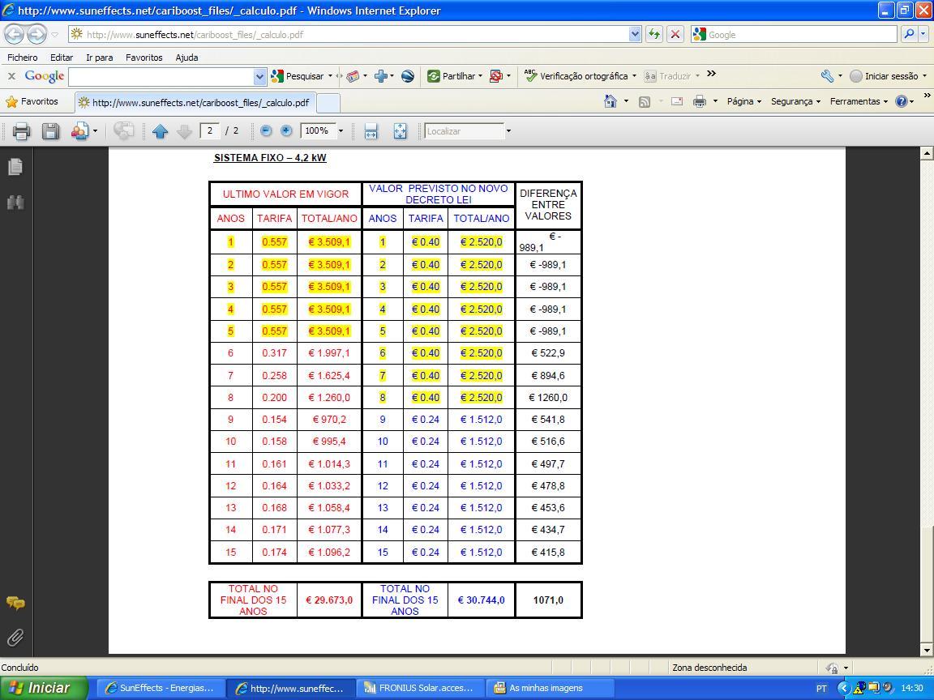Go to the previous PDF page with the blue up arrow
Viewport: 934px width, 700px height.
tap(161, 131)
